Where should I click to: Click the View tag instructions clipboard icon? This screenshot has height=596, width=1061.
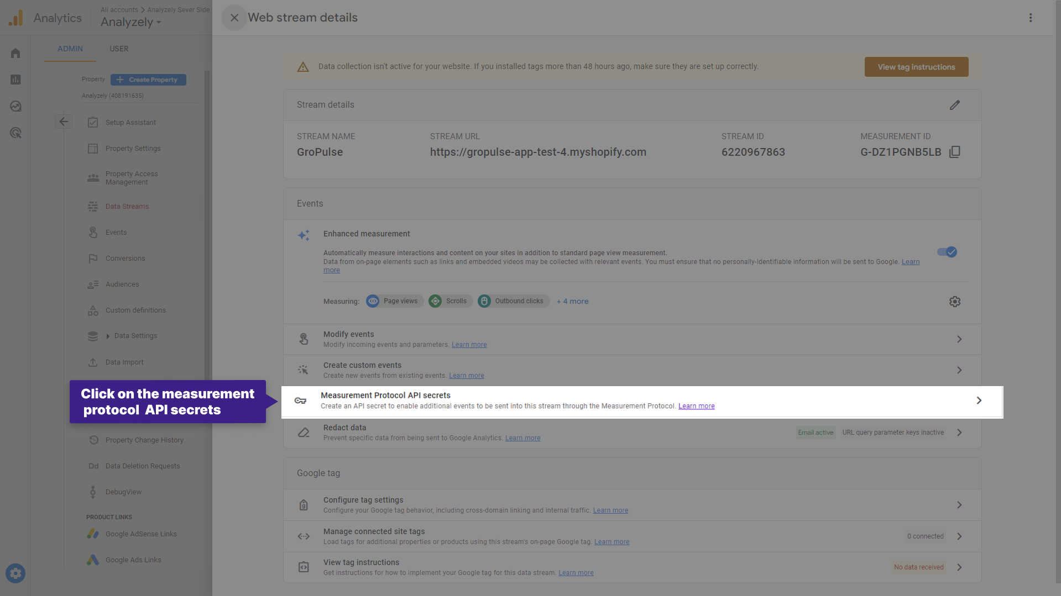[304, 567]
